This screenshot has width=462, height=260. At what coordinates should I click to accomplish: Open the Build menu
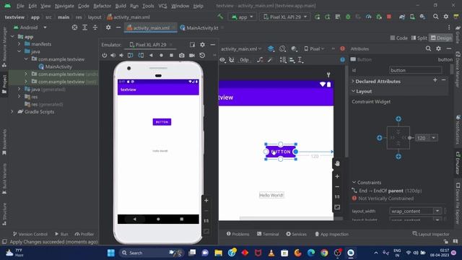[121, 6]
